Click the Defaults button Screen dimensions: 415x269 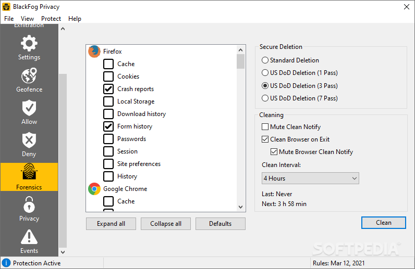(x=220, y=224)
